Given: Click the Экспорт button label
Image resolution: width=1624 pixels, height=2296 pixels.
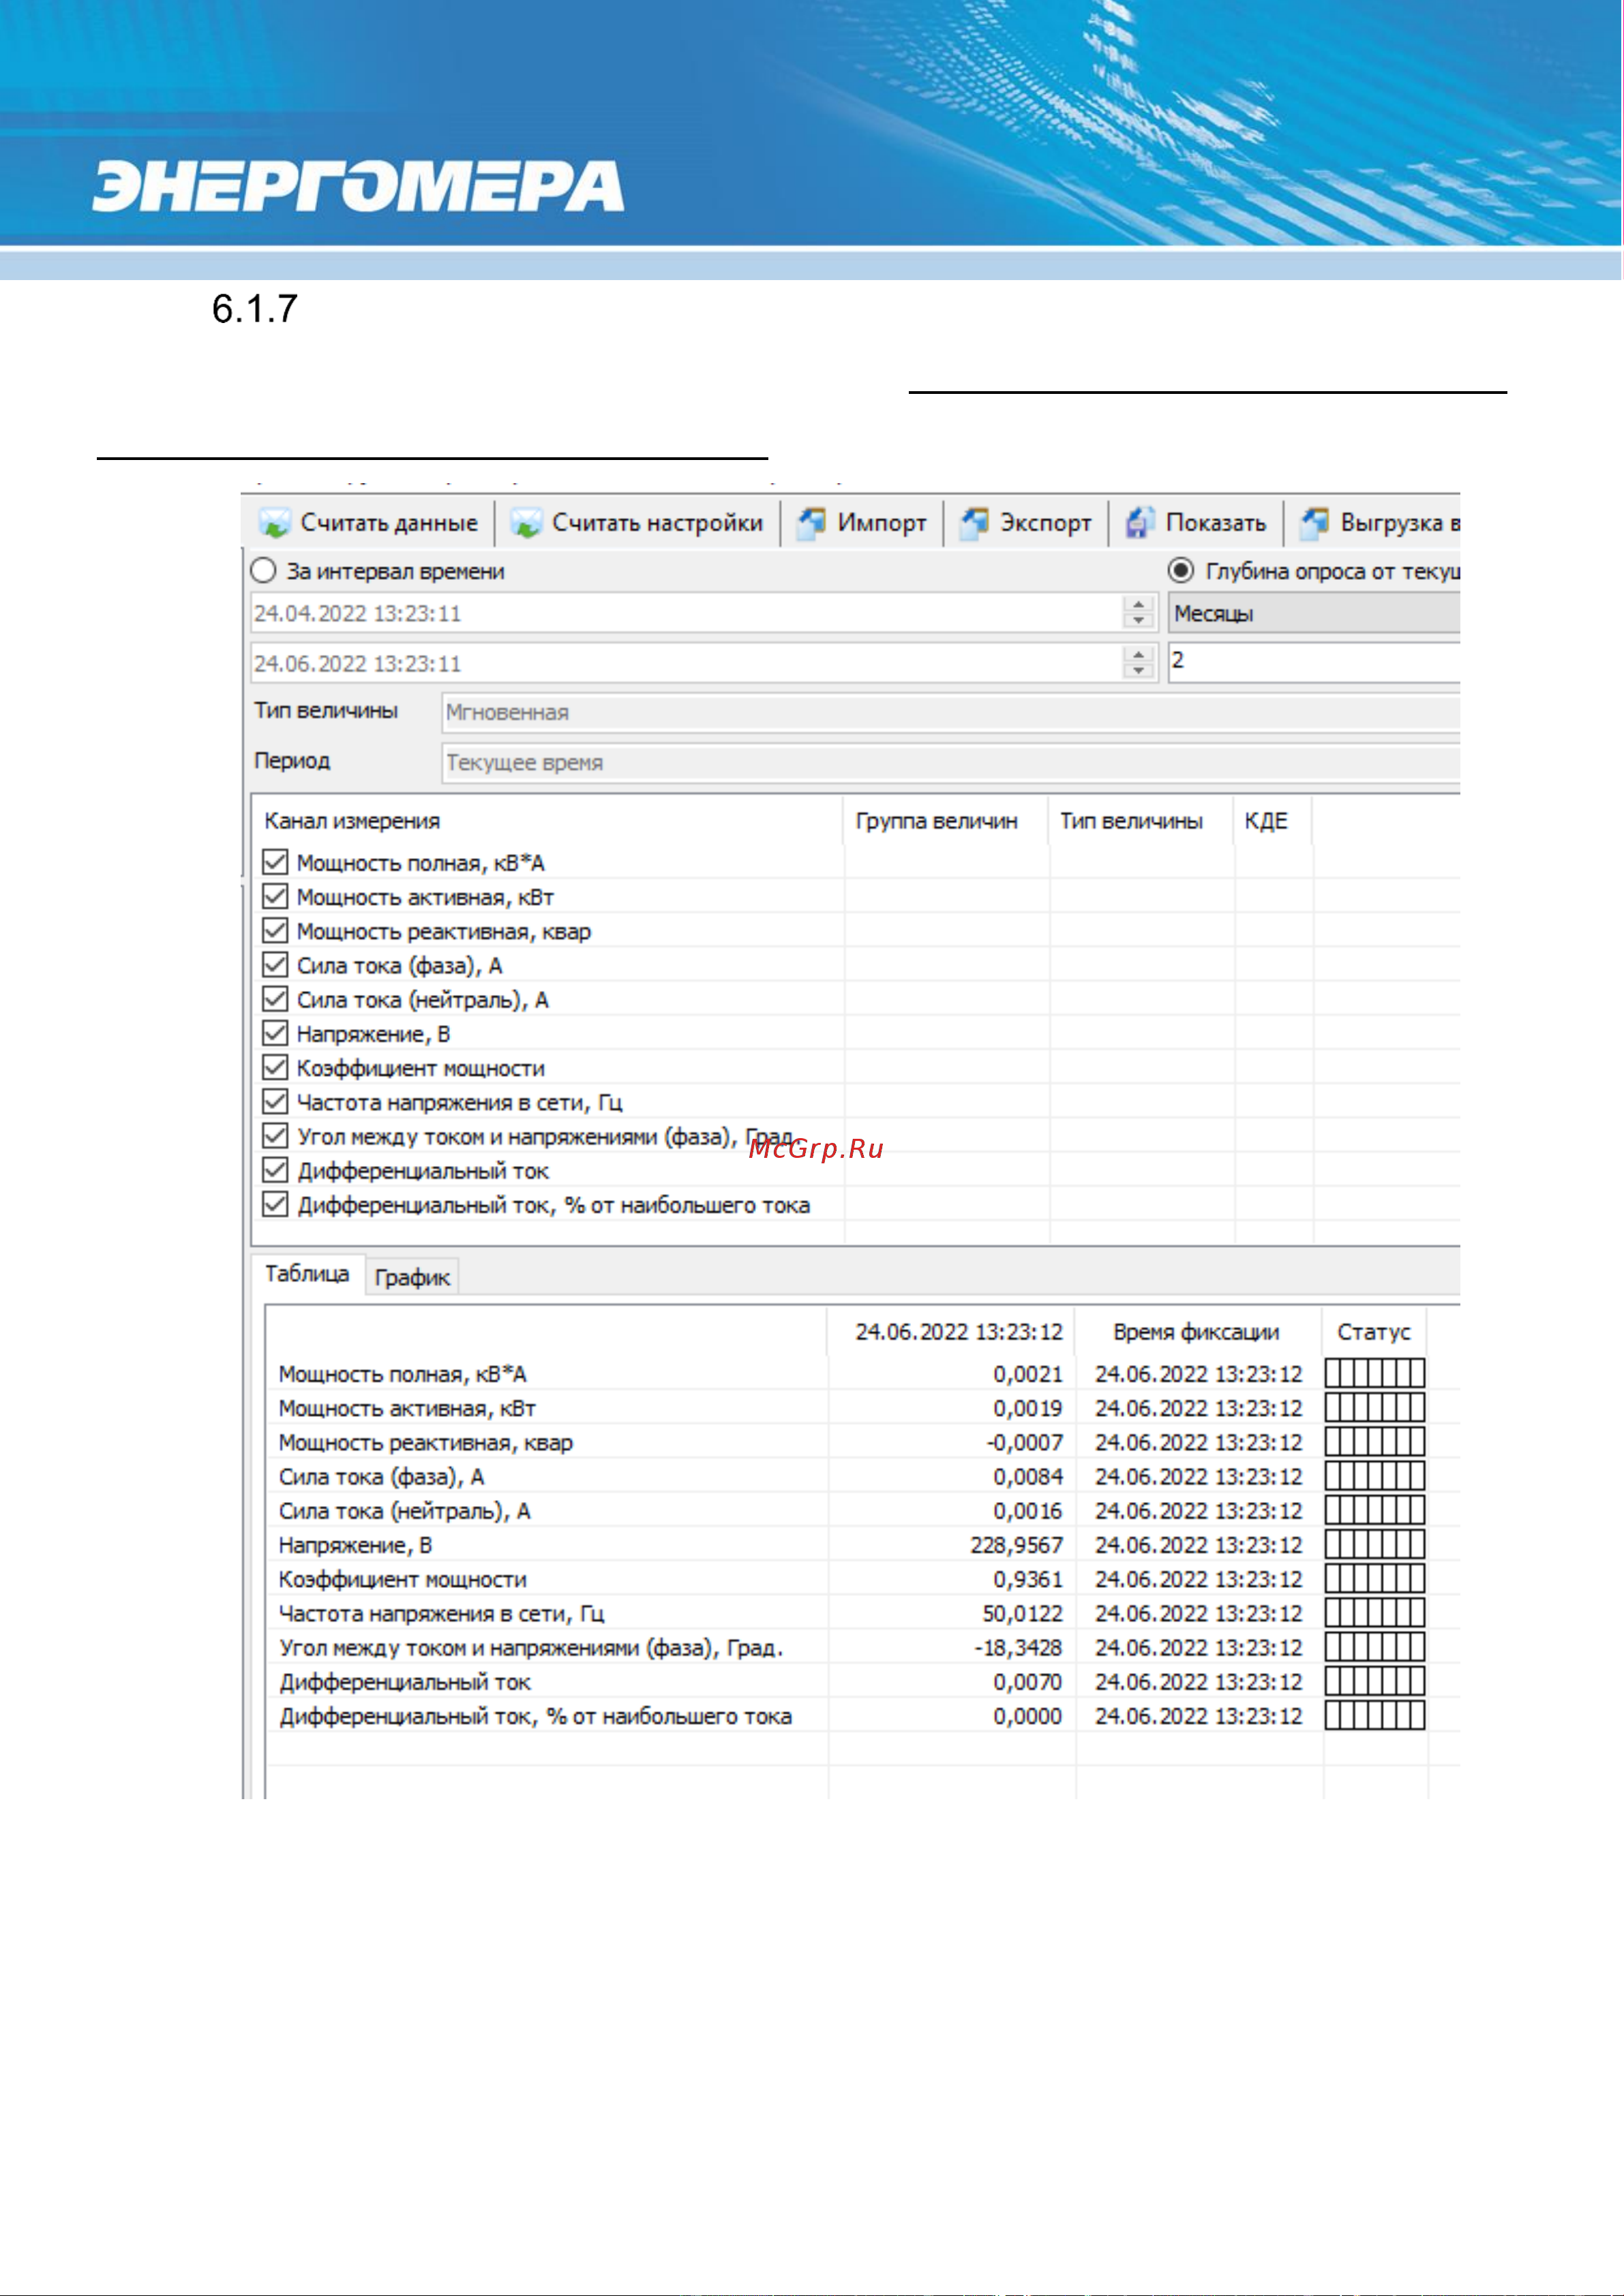Looking at the screenshot, I should point(1046,523).
